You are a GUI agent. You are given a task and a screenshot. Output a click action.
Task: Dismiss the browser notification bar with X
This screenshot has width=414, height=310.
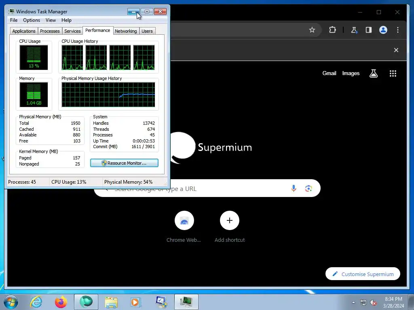click(x=396, y=50)
